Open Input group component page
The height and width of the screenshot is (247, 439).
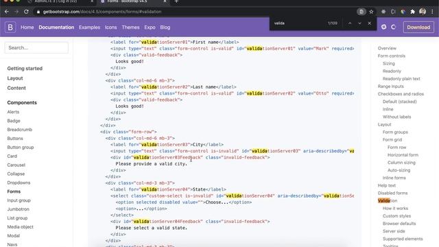pos(19,200)
